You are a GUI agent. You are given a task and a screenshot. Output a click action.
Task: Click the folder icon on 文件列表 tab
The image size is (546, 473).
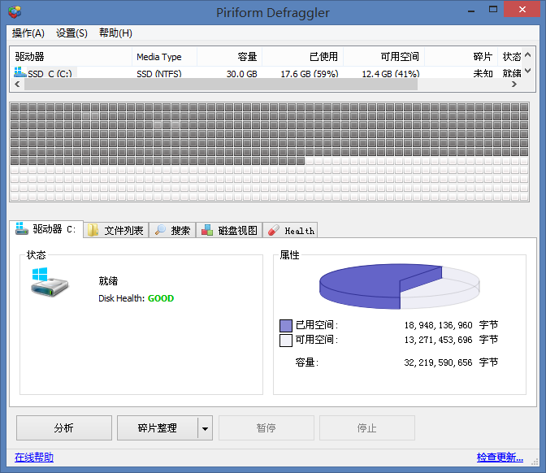(x=93, y=230)
